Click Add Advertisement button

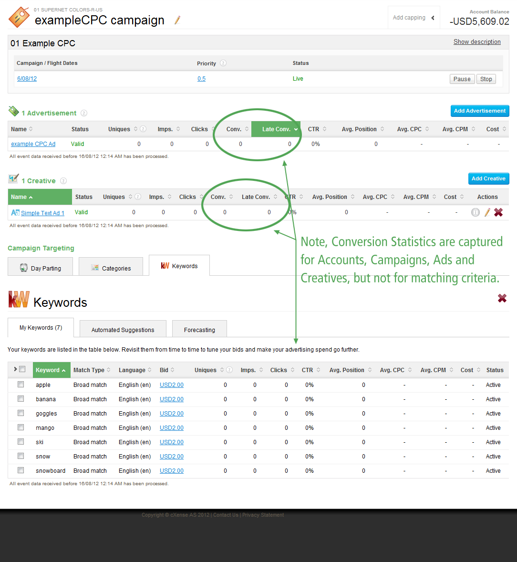480,111
